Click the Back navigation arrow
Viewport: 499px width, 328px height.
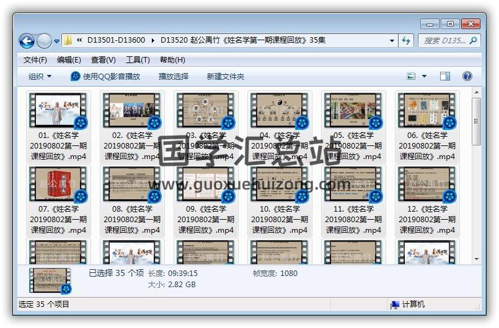point(27,41)
